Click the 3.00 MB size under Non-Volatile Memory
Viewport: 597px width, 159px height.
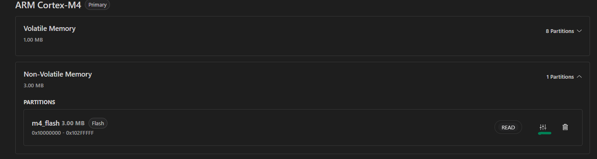34,86
